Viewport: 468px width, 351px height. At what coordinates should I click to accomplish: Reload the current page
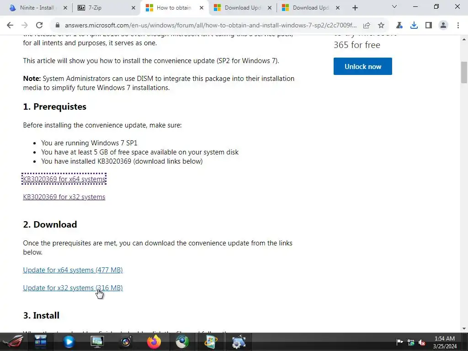[x=39, y=25]
